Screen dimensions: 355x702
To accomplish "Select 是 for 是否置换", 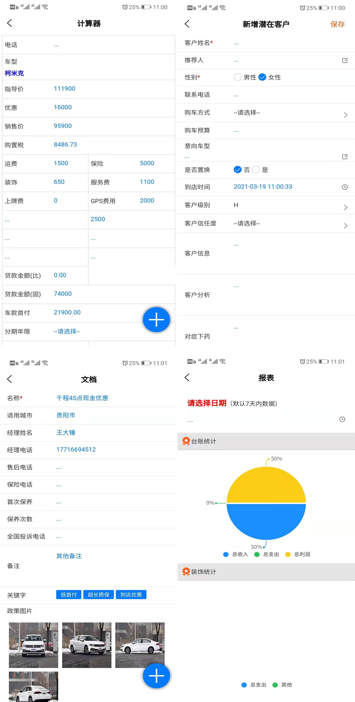I will (x=256, y=170).
